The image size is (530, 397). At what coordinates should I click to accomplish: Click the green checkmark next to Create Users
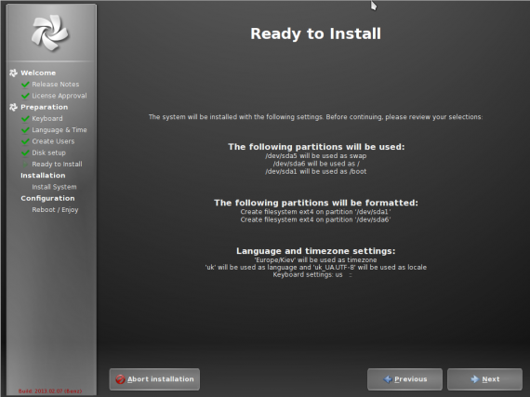pyautogui.click(x=25, y=141)
